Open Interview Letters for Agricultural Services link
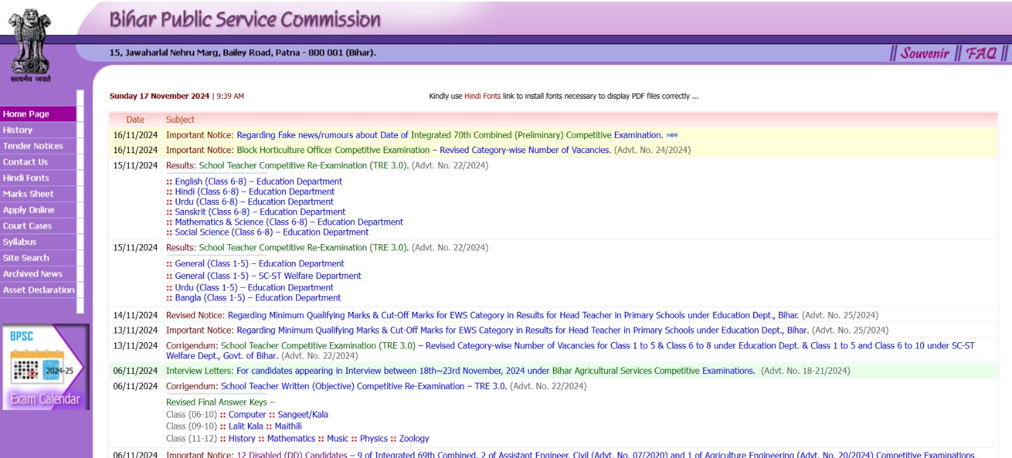Viewport: 1012px width, 458px height. click(x=495, y=371)
